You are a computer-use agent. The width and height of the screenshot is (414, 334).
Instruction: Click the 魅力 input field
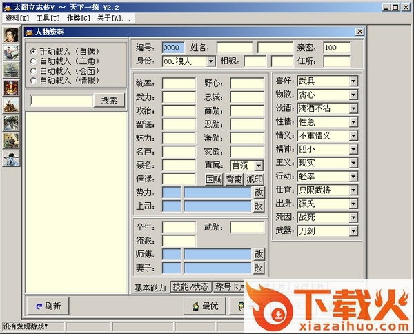179,138
